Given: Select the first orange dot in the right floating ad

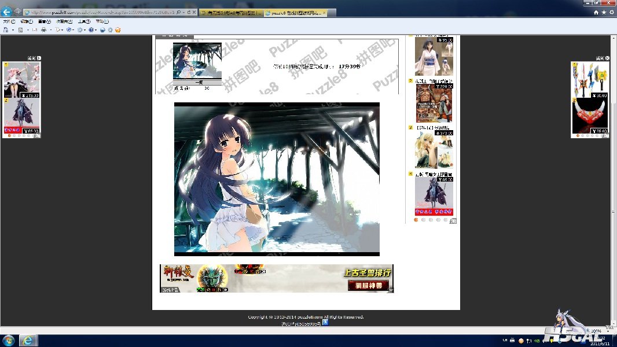Looking at the screenshot, I should pyautogui.click(x=578, y=135).
